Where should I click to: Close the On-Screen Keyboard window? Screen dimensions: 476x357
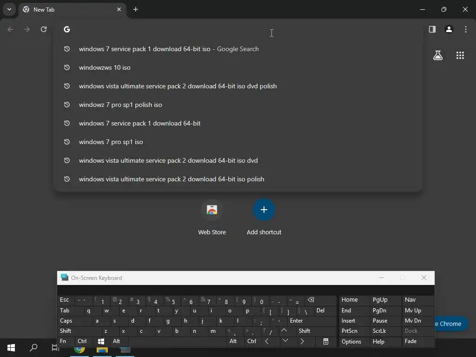(x=424, y=278)
